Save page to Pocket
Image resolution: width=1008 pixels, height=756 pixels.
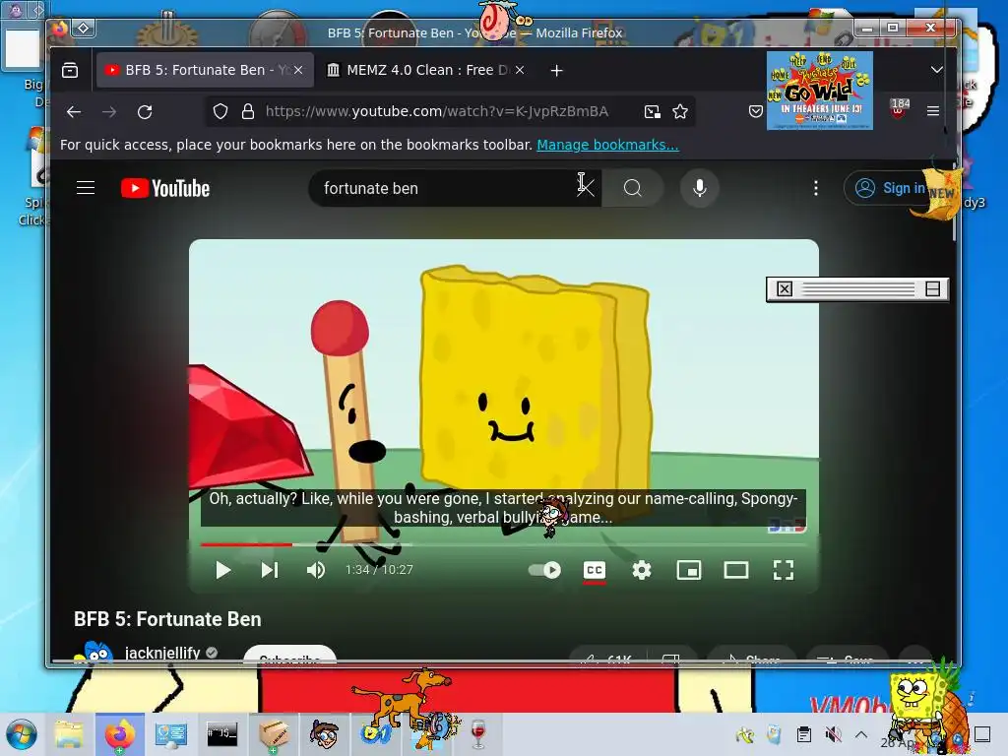tap(756, 112)
